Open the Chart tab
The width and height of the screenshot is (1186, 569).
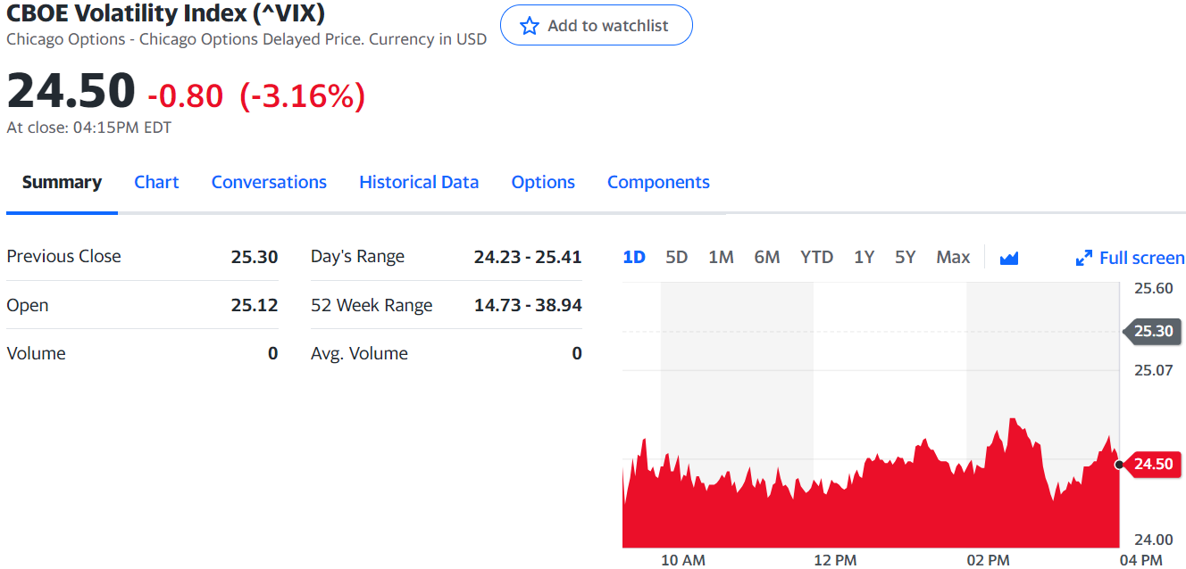(x=156, y=182)
